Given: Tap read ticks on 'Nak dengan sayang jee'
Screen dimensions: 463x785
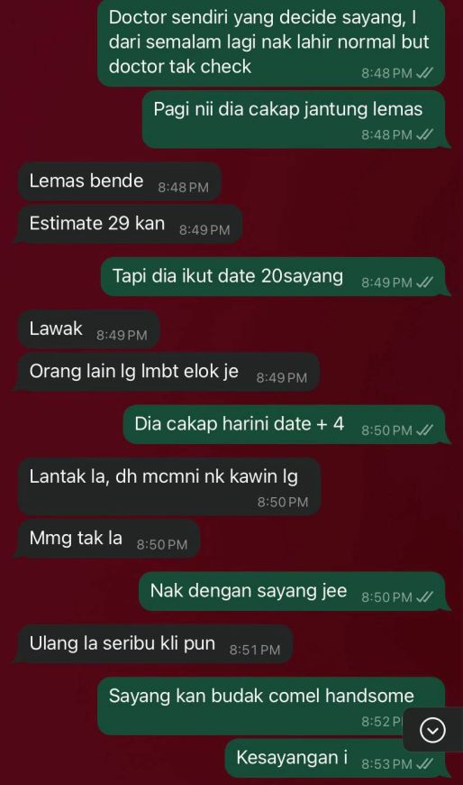Looking at the screenshot, I should (424, 596).
